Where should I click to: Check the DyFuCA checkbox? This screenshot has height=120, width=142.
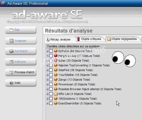point(51,51)
